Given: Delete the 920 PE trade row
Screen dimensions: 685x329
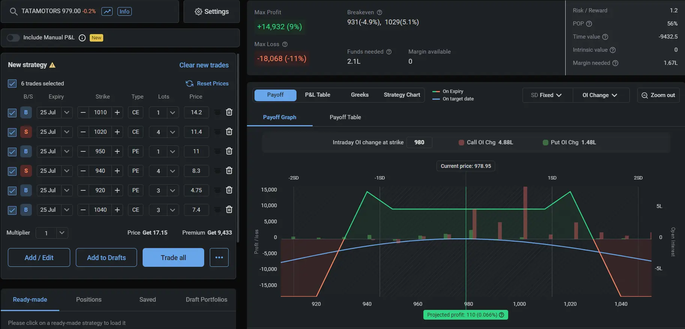Looking at the screenshot, I should coord(229,190).
